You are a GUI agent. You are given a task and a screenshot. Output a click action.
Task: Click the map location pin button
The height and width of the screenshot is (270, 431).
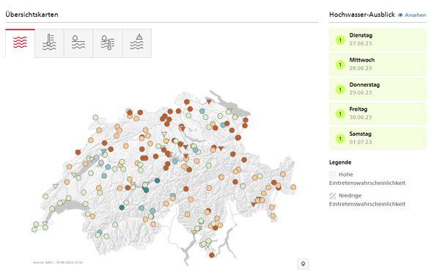303,264
